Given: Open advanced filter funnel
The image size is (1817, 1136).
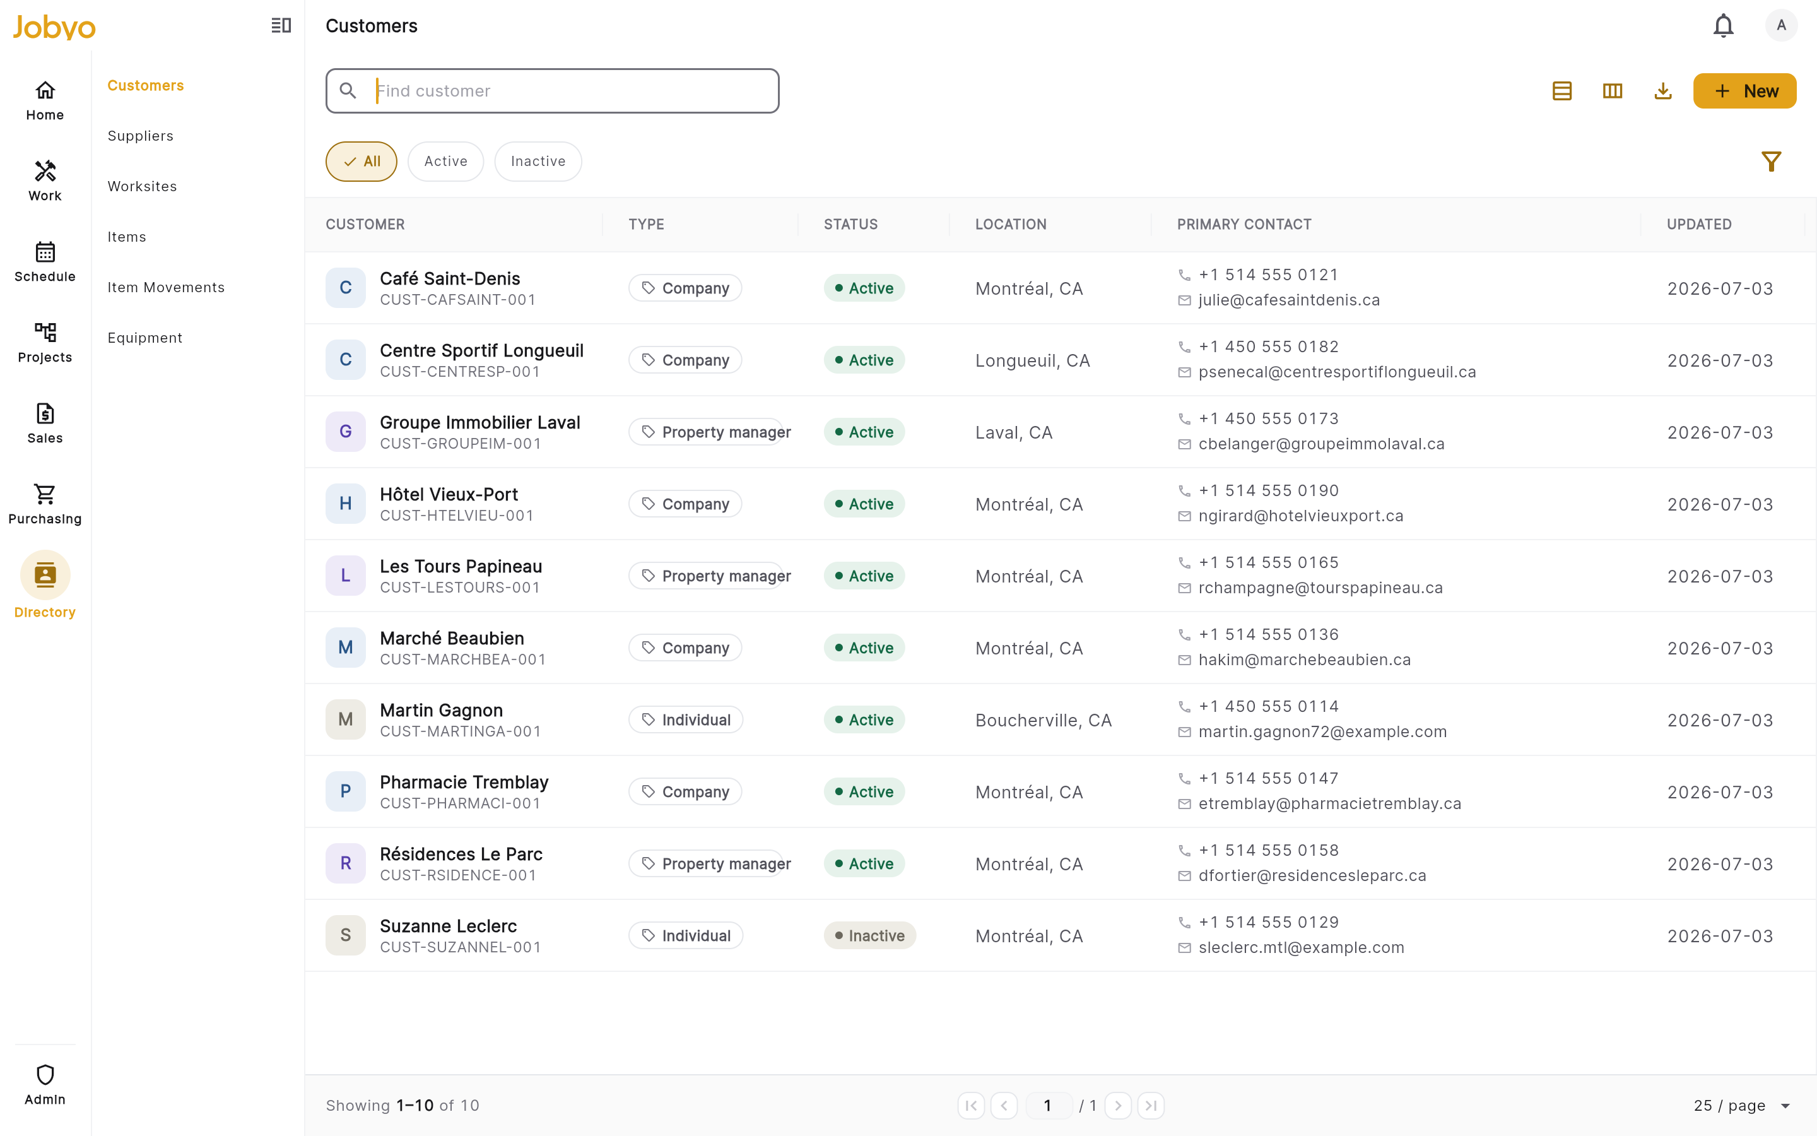Looking at the screenshot, I should pos(1771,162).
